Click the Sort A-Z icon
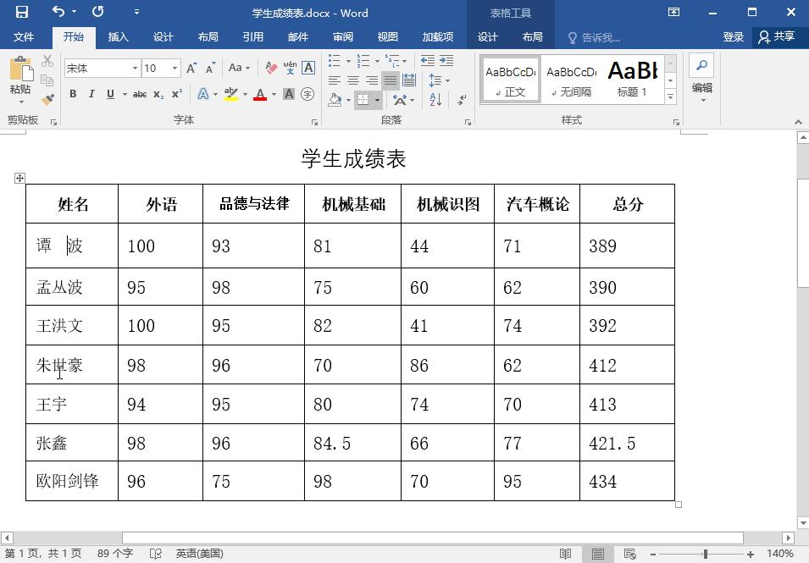Viewport: 809px width, 563px height. click(435, 99)
